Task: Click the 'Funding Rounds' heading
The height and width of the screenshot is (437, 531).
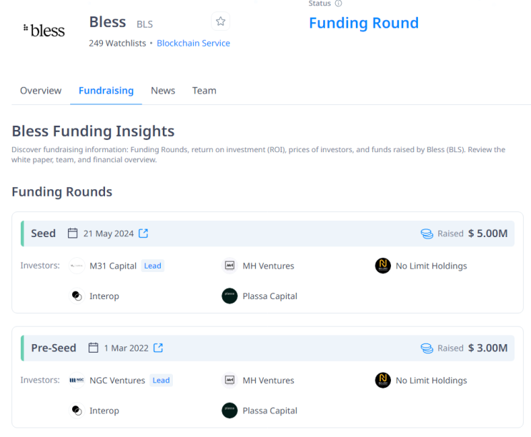Action: pos(61,192)
